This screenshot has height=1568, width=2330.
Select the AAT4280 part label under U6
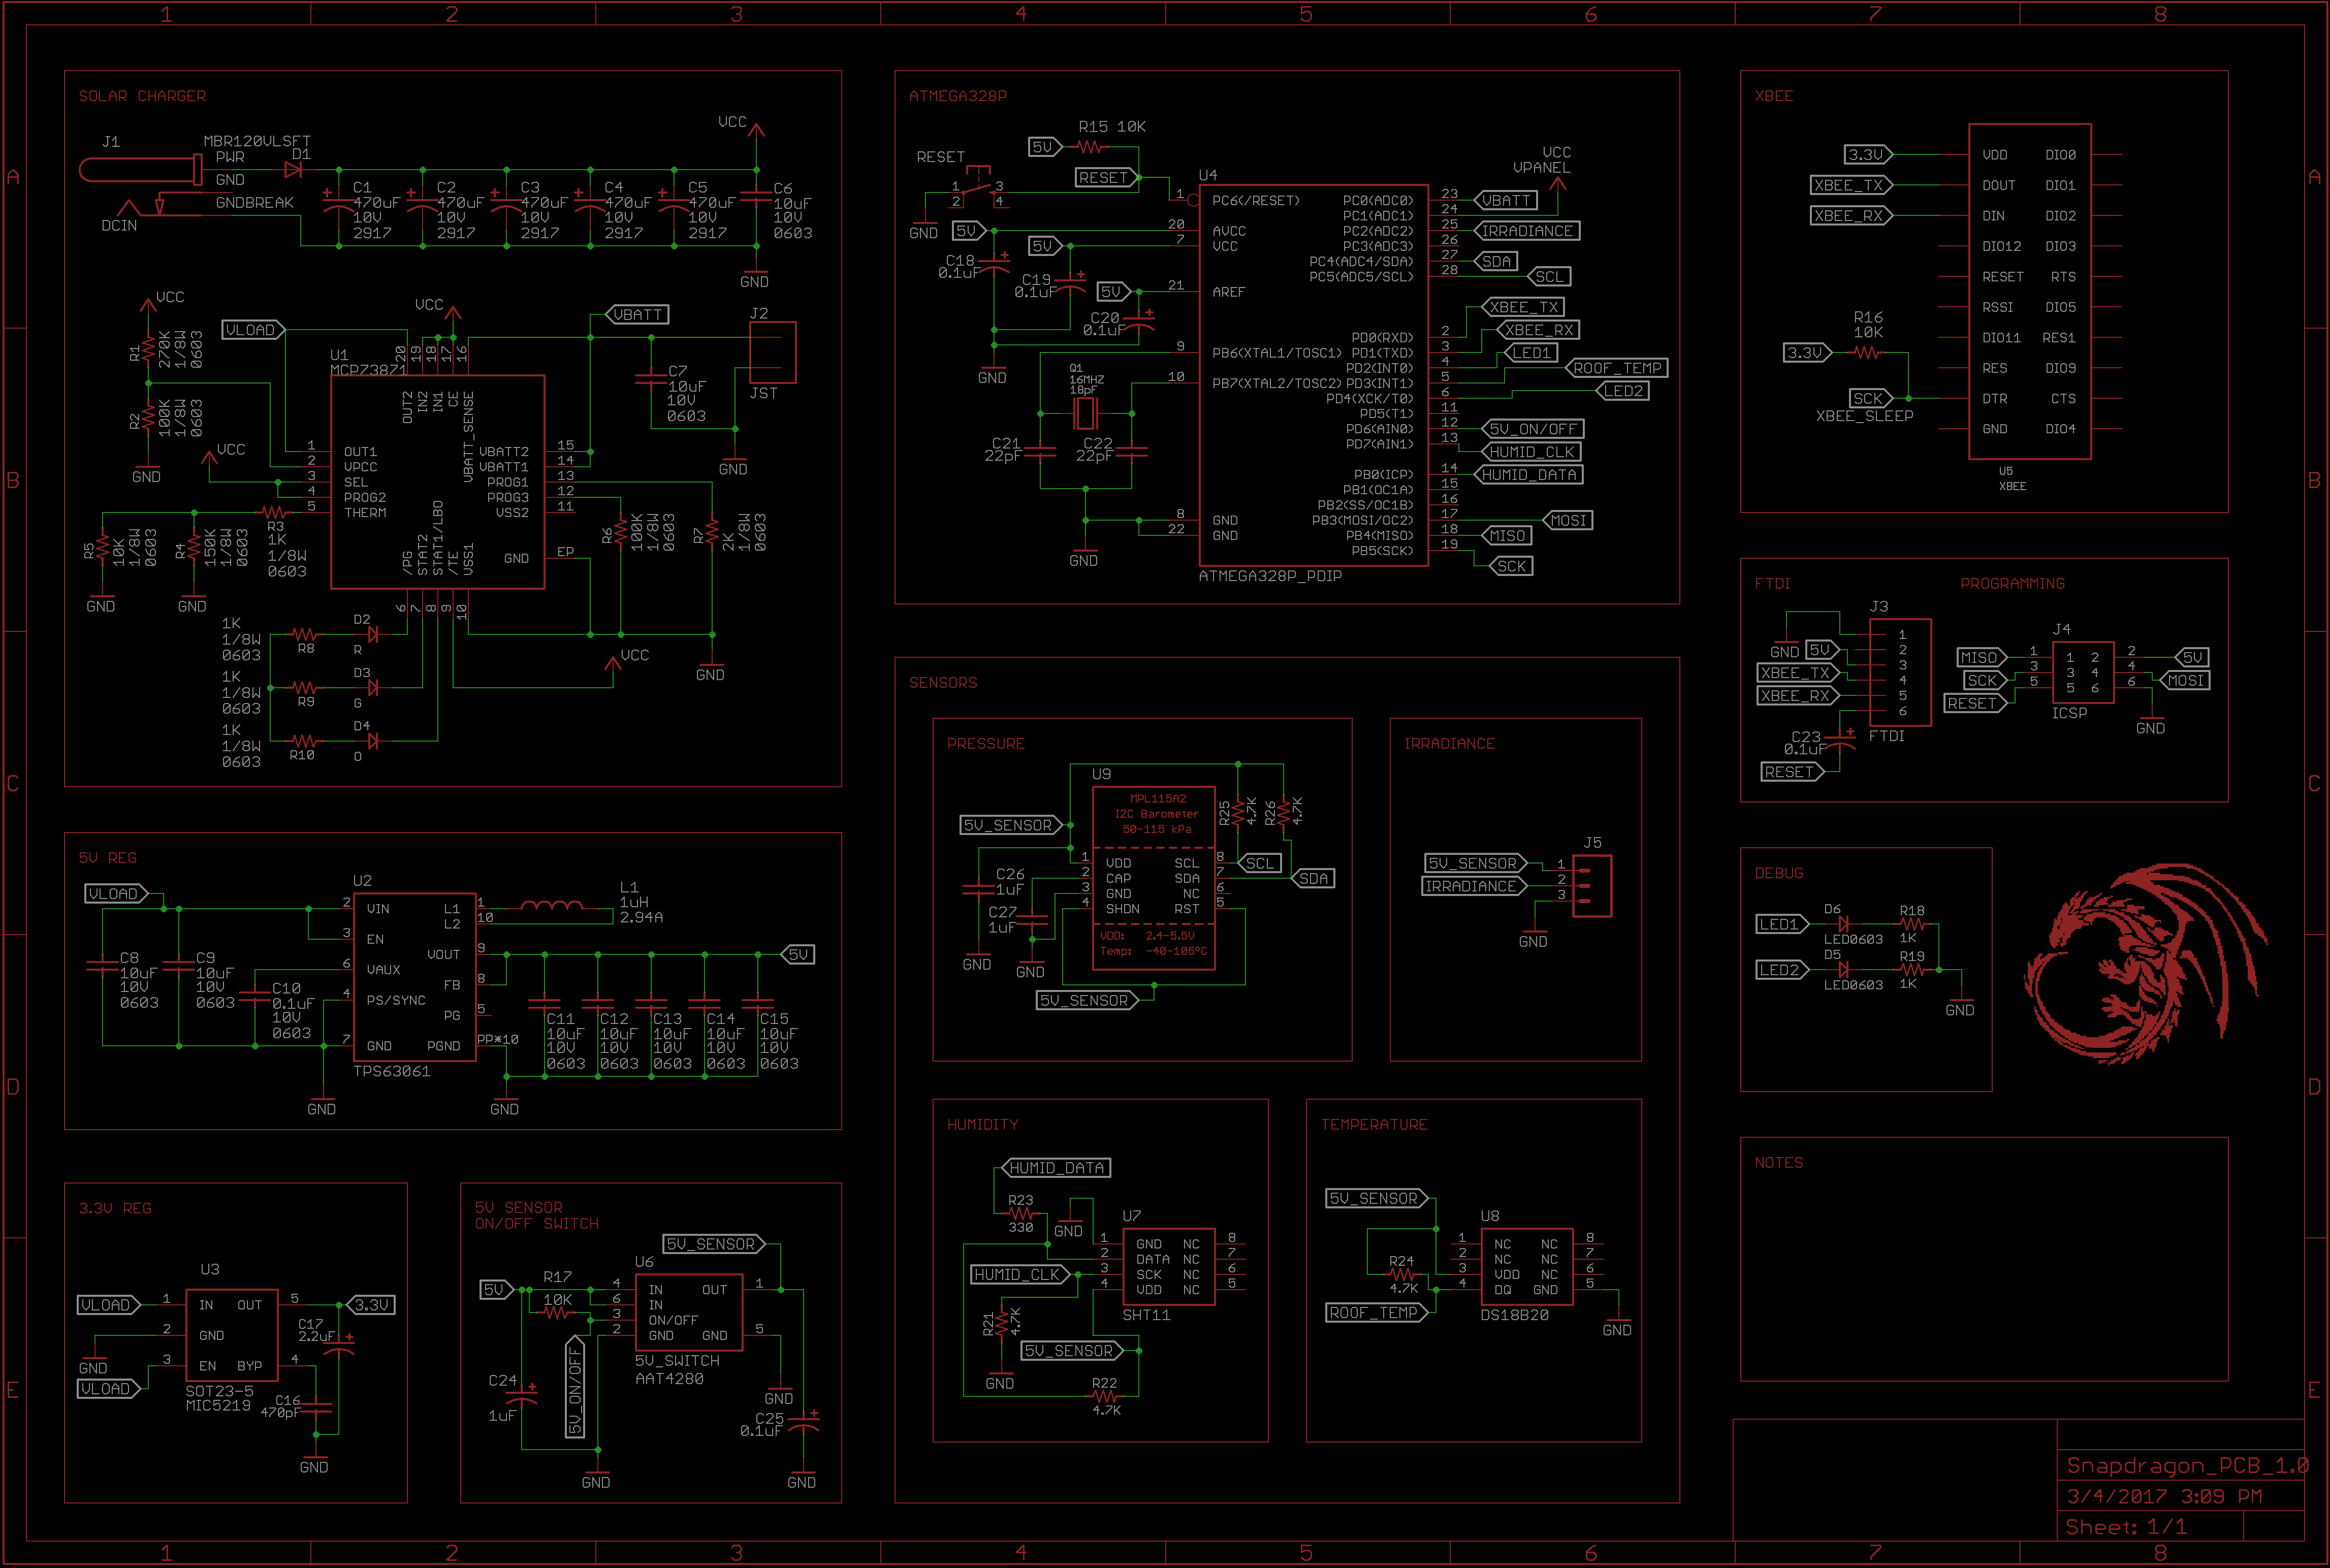[669, 1378]
